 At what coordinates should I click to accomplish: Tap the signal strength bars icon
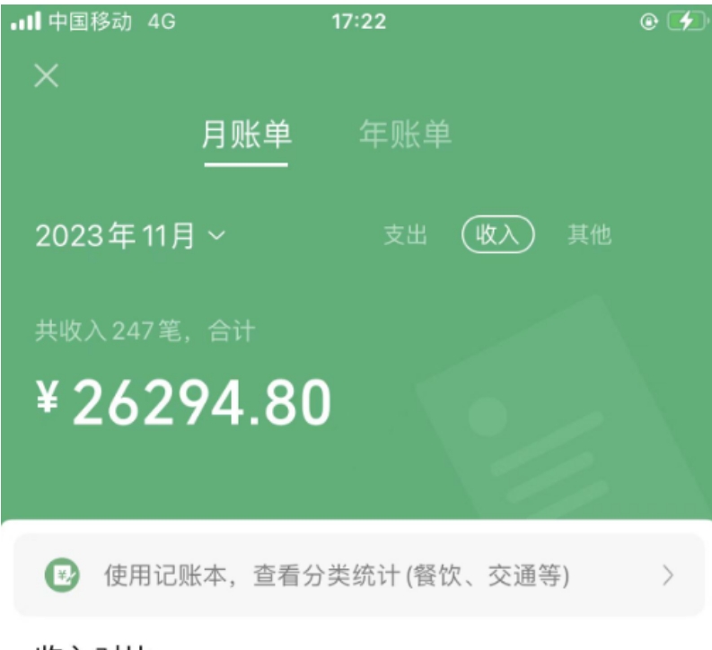click(x=26, y=22)
